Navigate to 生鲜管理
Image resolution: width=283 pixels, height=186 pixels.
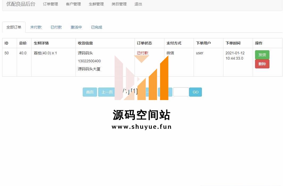tap(96, 4)
